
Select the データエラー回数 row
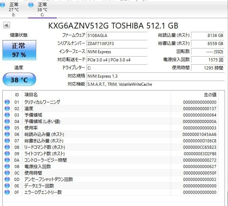(111, 186)
